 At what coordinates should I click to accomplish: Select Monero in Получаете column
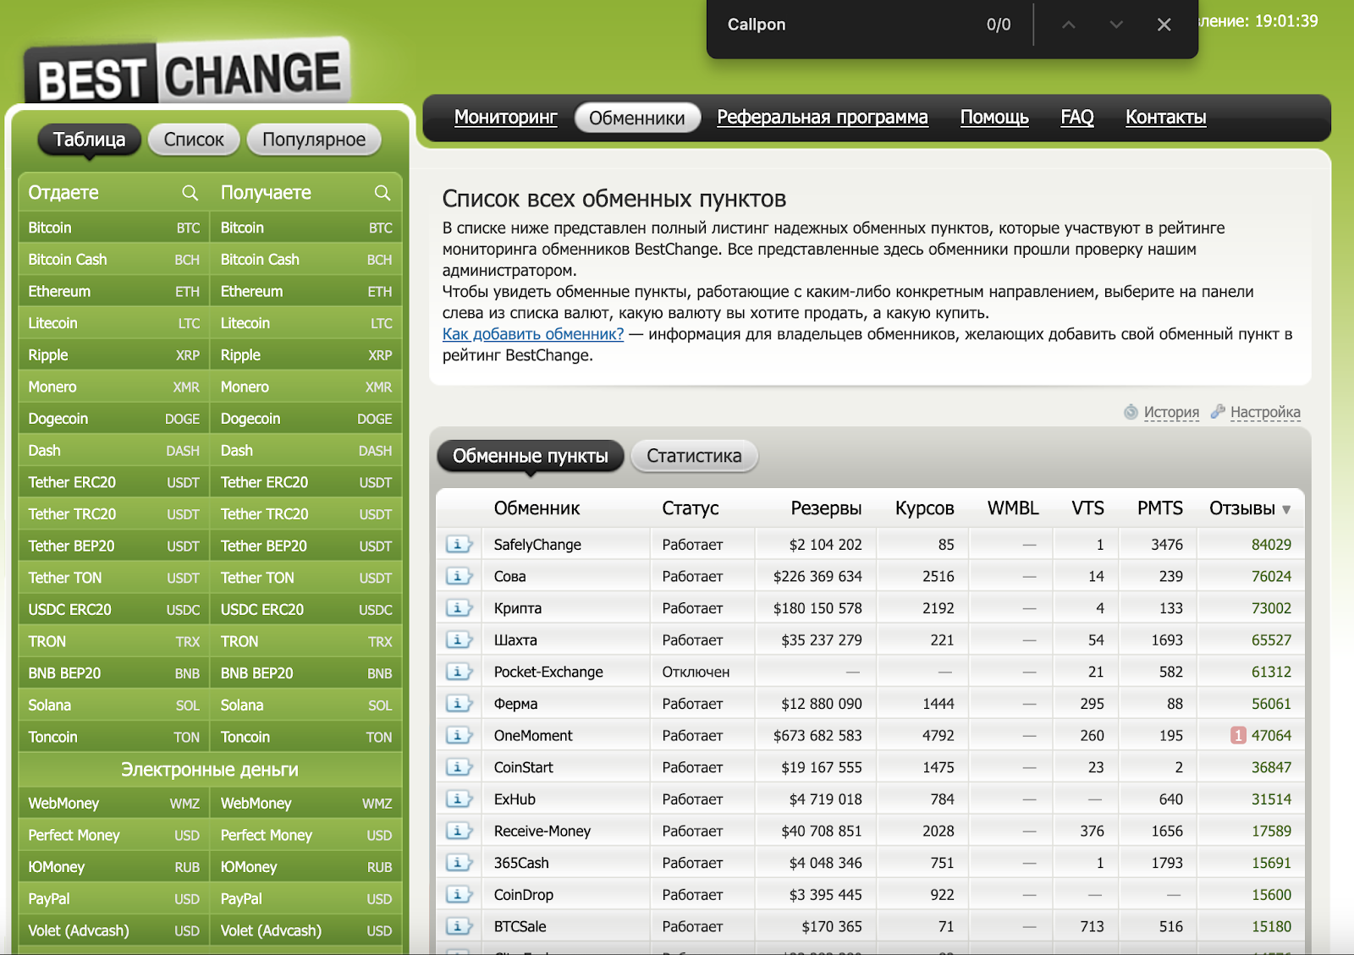305,387
